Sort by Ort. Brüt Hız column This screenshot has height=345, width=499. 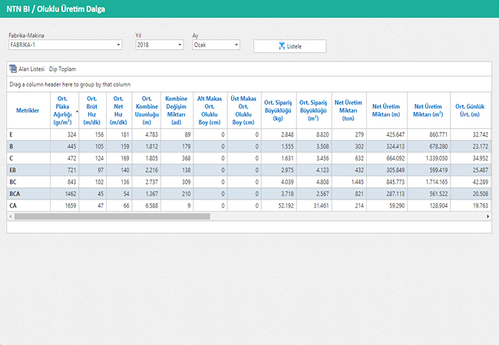click(x=92, y=110)
